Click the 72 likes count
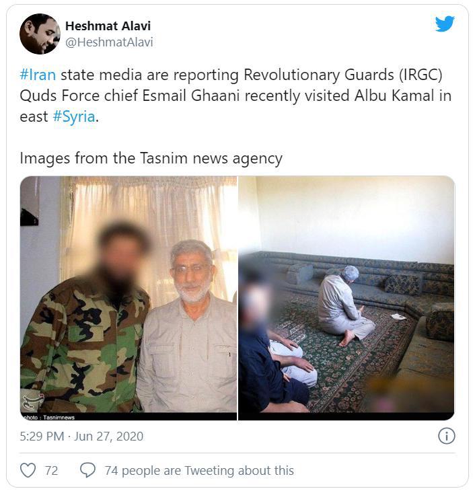This screenshot has height=493, width=473. coord(51,471)
